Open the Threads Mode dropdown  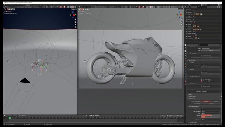click(211, 65)
